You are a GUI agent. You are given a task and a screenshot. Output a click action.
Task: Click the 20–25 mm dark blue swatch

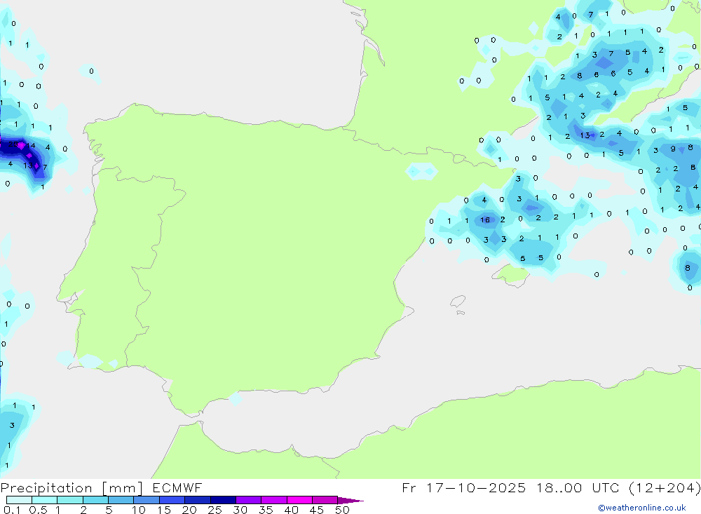198,500
